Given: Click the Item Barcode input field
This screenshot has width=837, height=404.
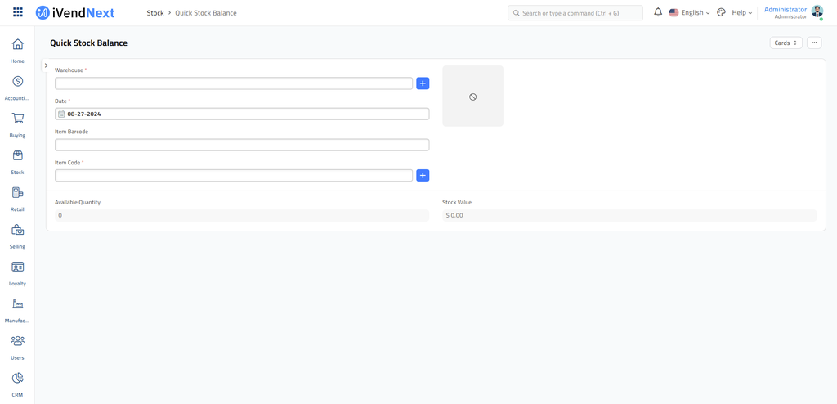Looking at the screenshot, I should pyautogui.click(x=242, y=145).
